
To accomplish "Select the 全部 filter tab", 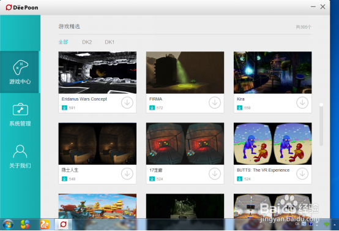I will (x=63, y=42).
